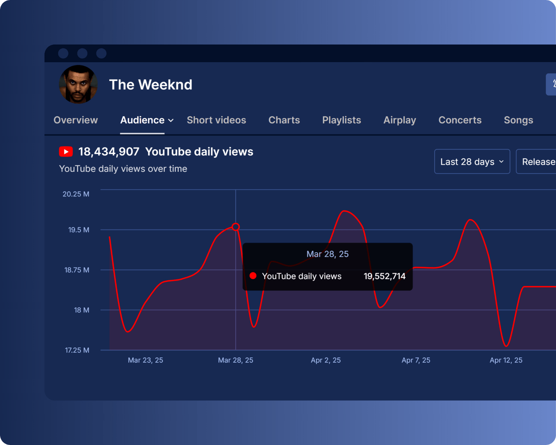Click The Weeknd profile picture
This screenshot has width=556, height=445.
pos(78,84)
